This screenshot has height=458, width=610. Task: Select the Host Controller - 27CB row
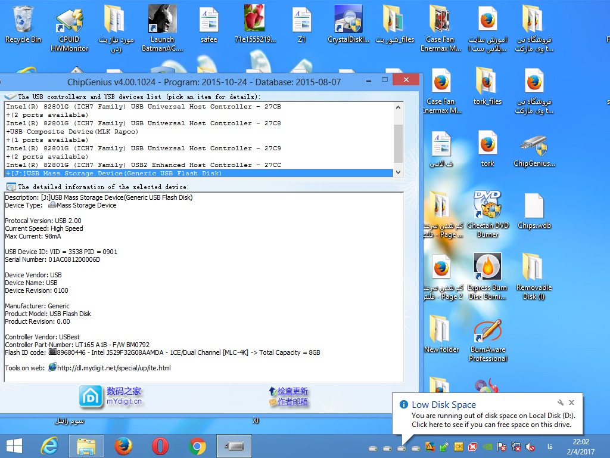point(198,107)
